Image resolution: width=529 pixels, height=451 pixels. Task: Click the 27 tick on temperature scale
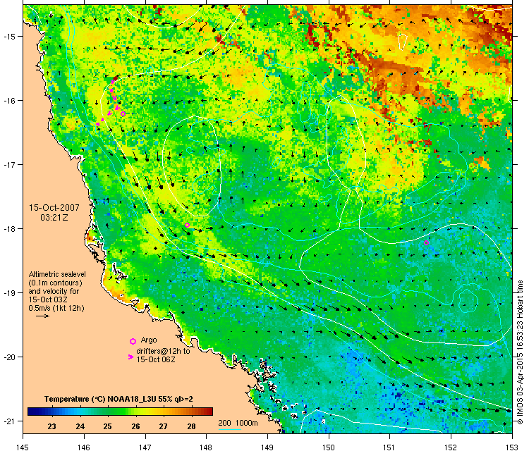[164, 426]
